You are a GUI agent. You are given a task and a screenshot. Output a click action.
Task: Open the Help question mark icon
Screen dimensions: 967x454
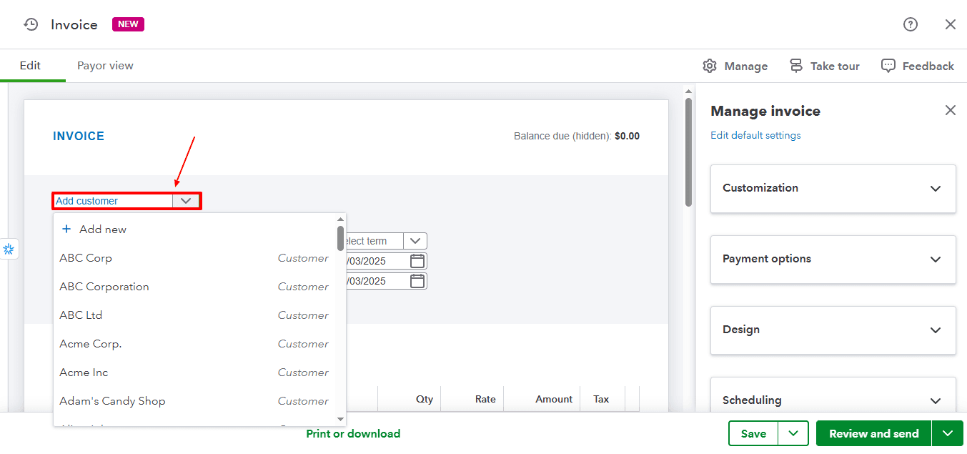[910, 24]
